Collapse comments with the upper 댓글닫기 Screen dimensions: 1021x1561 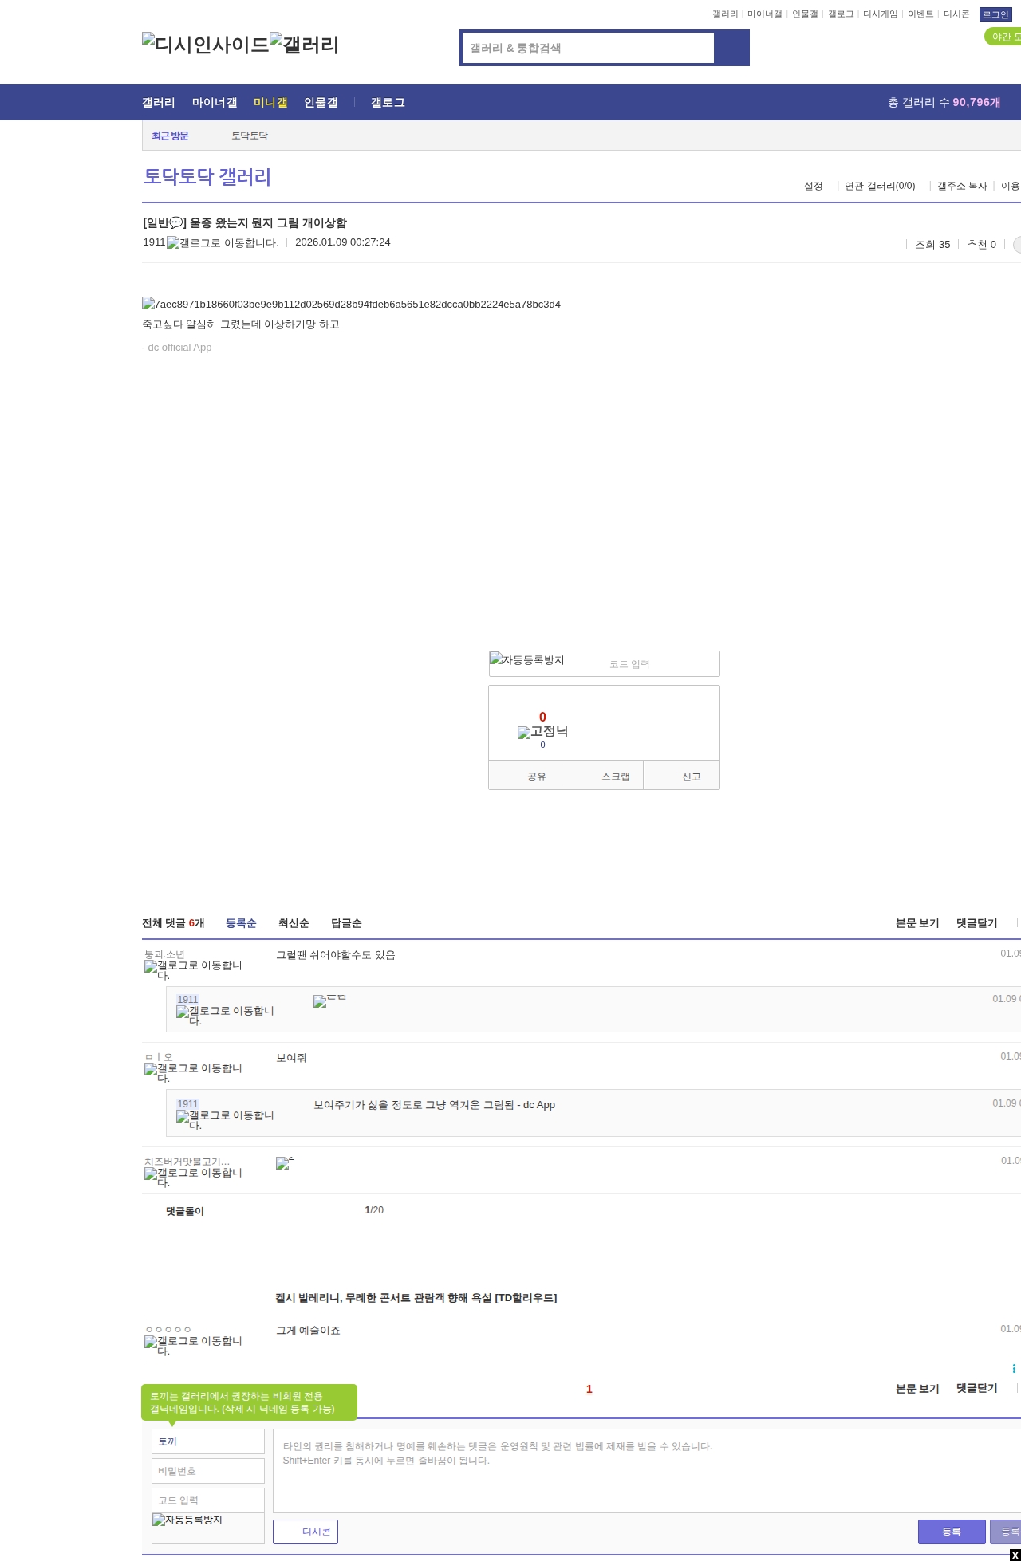(976, 923)
